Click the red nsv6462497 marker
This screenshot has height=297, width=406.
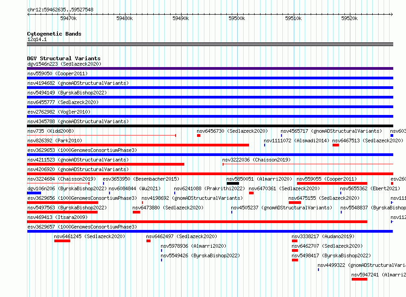[148, 241]
